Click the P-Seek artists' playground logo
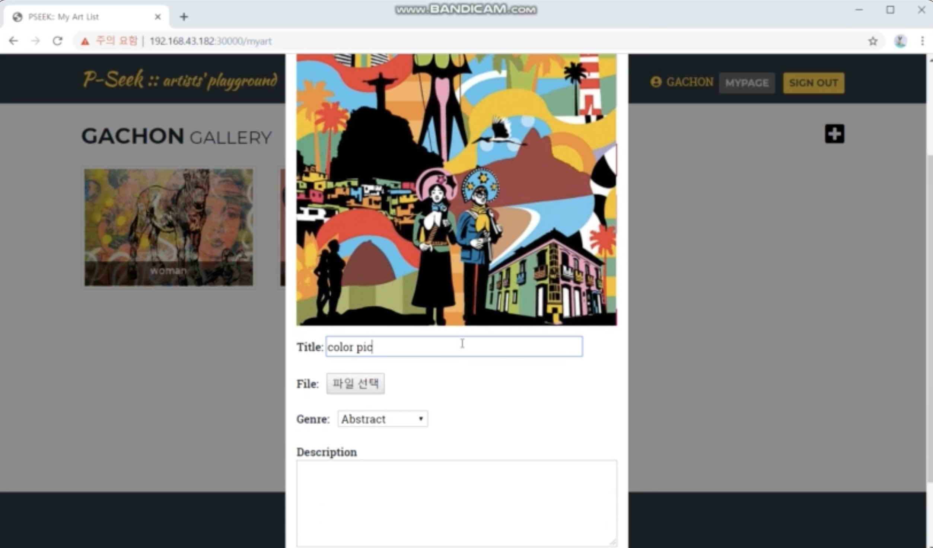This screenshot has height=548, width=933. click(180, 79)
